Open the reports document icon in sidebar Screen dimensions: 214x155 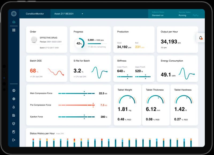[x=14, y=115]
